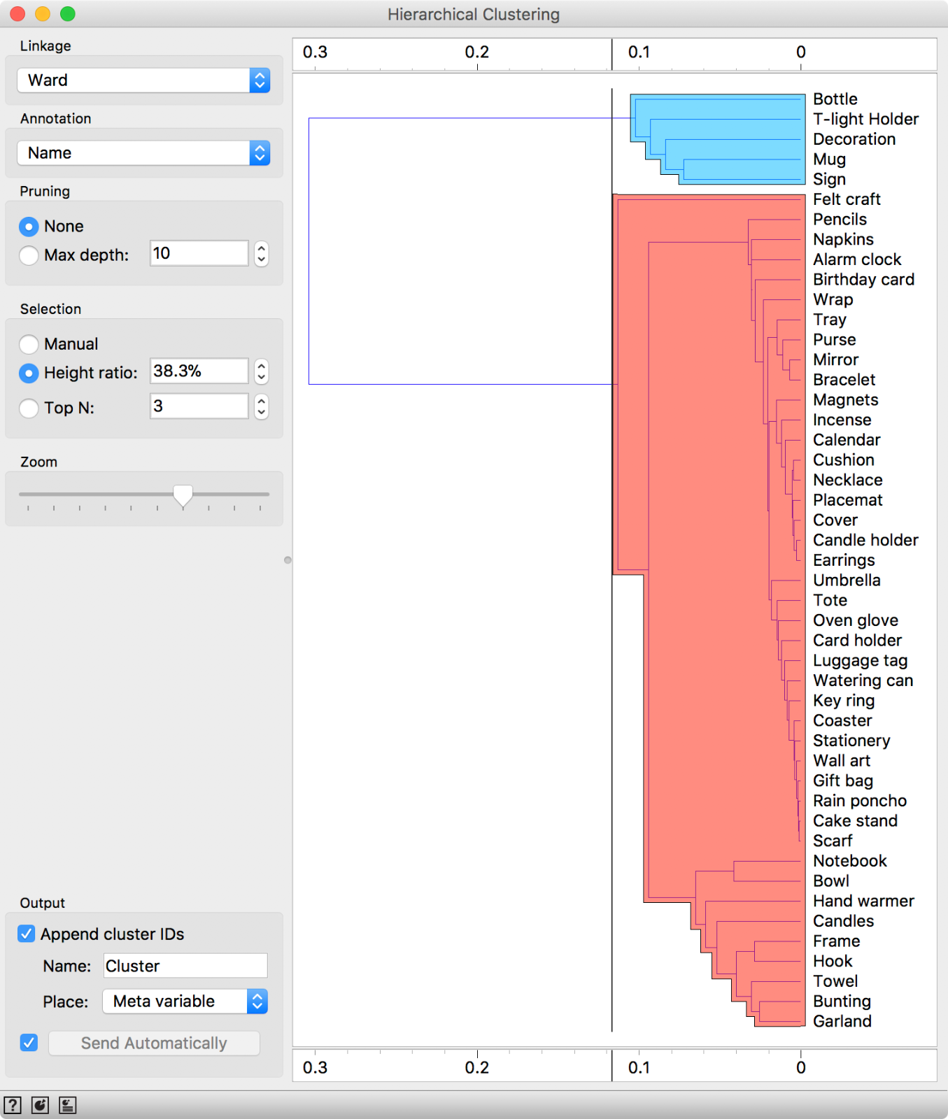The image size is (948, 1119).
Task: Select Top N selection radio button
Action: (29, 408)
